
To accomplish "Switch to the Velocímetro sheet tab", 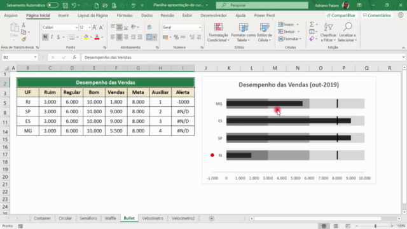I will point(153,218).
